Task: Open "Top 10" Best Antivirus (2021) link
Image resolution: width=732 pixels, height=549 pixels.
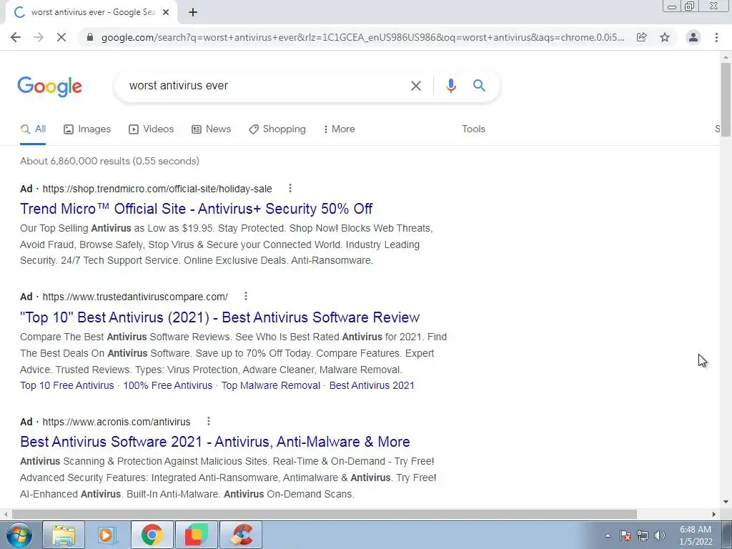Action: [220, 317]
